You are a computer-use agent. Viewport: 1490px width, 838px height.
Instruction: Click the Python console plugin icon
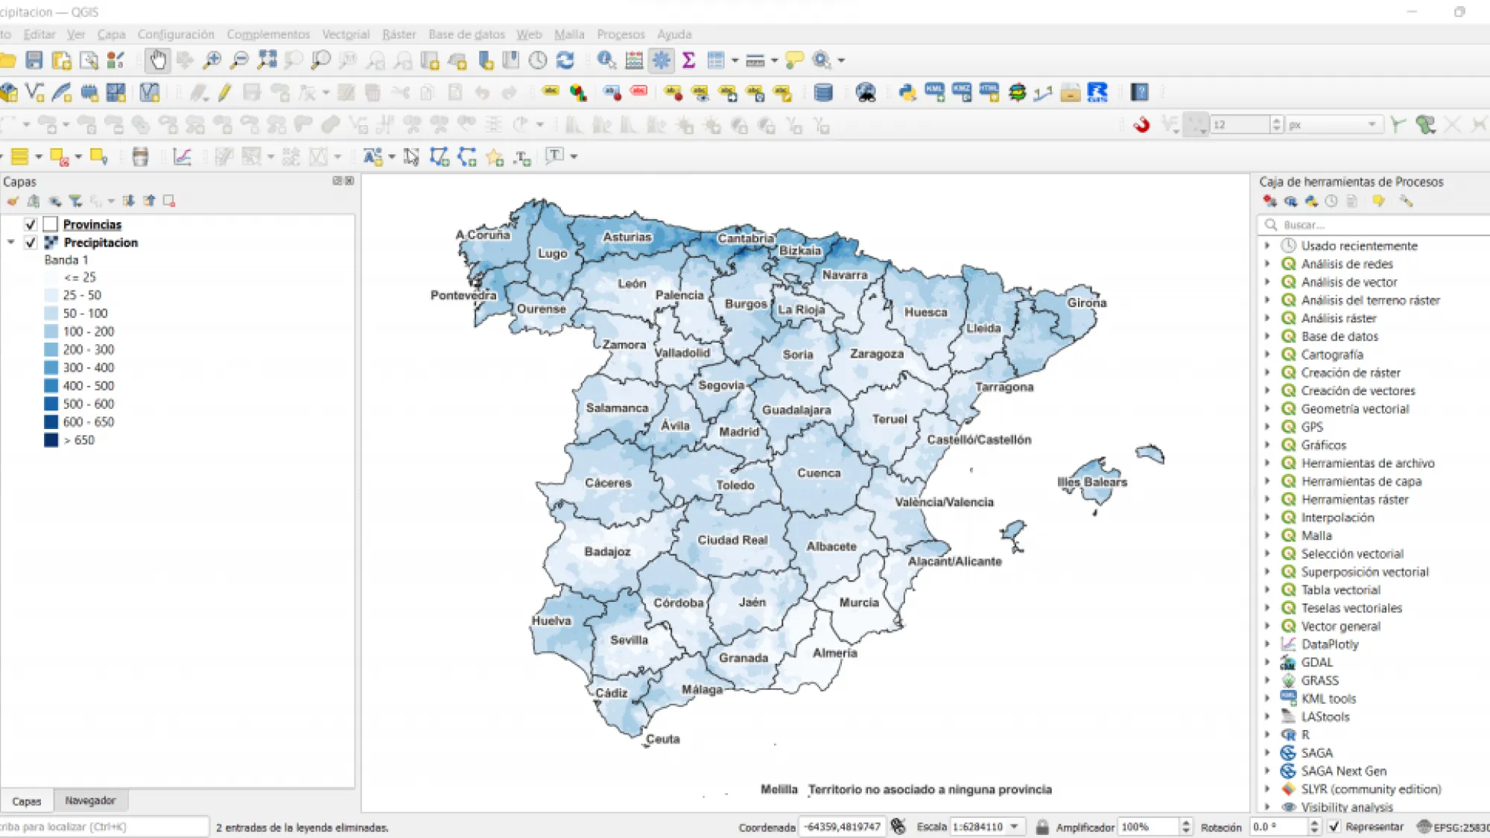coord(907,92)
